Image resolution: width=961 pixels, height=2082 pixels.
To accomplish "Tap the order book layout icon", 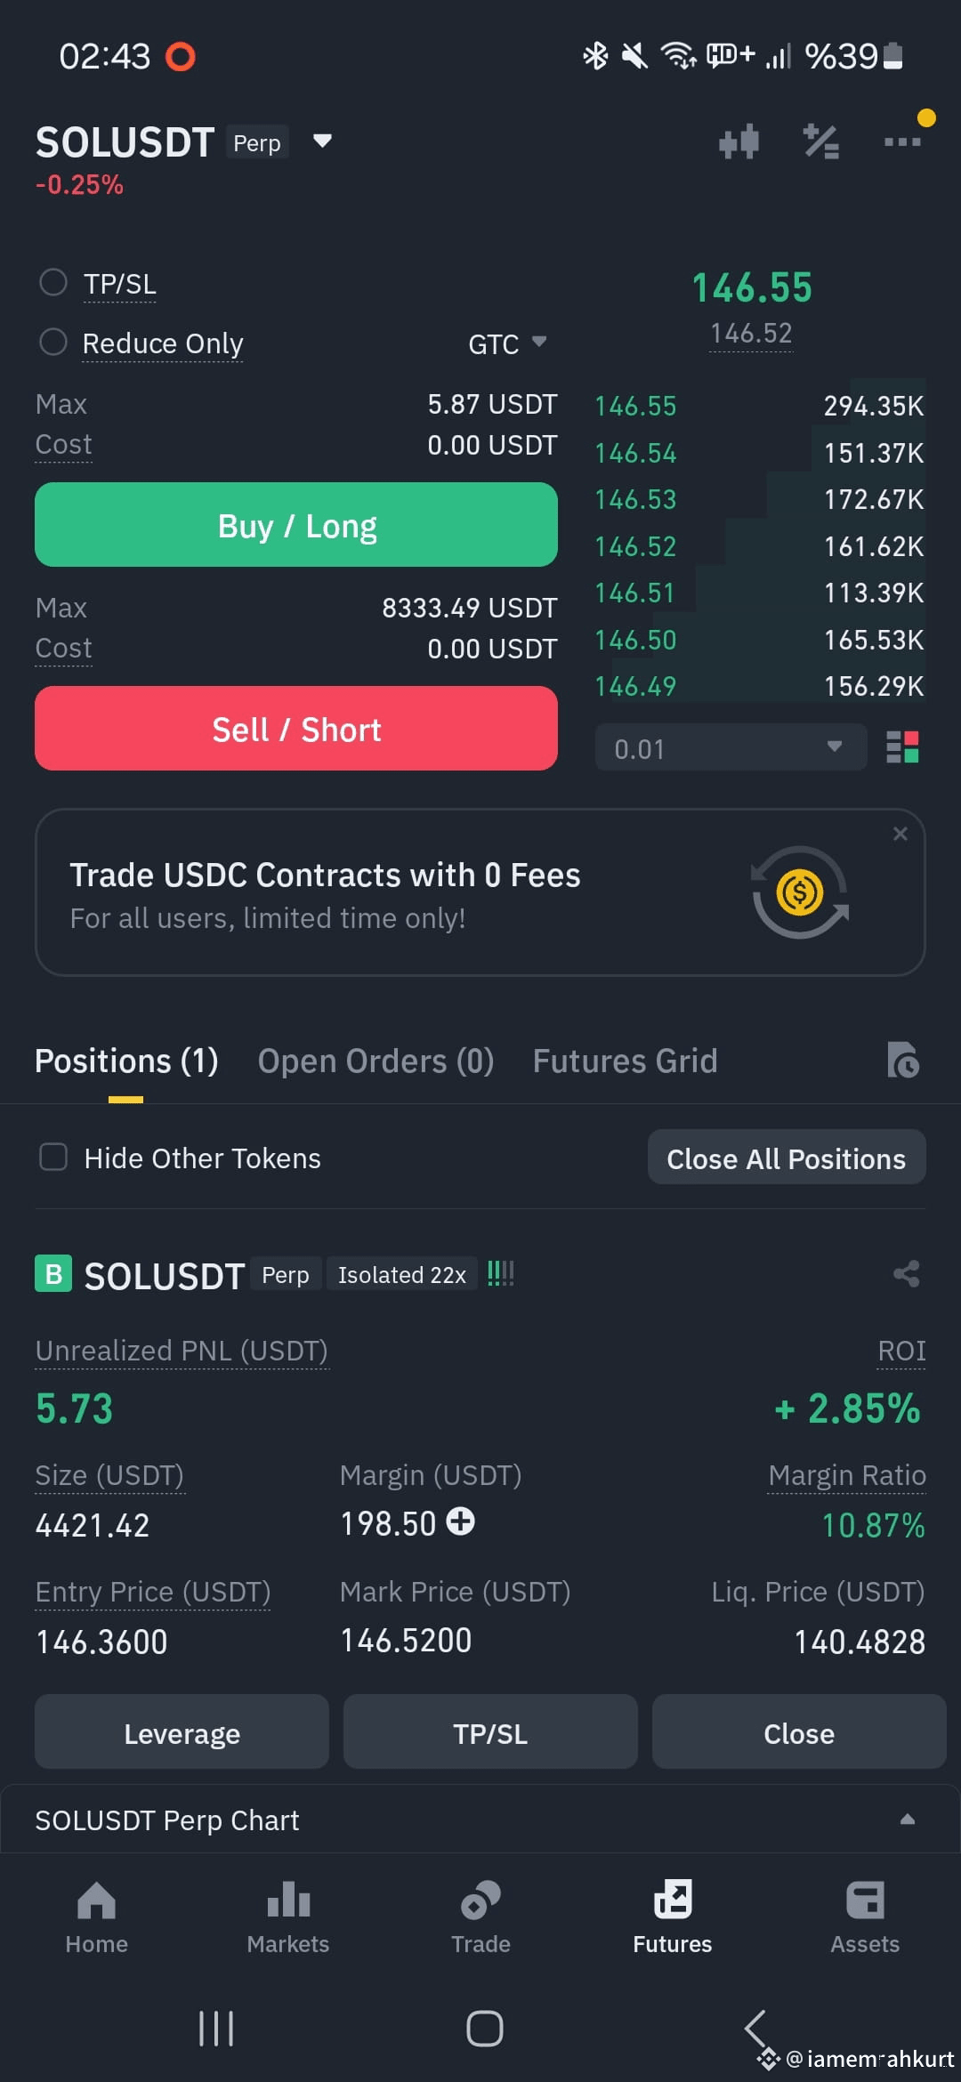I will (x=902, y=747).
